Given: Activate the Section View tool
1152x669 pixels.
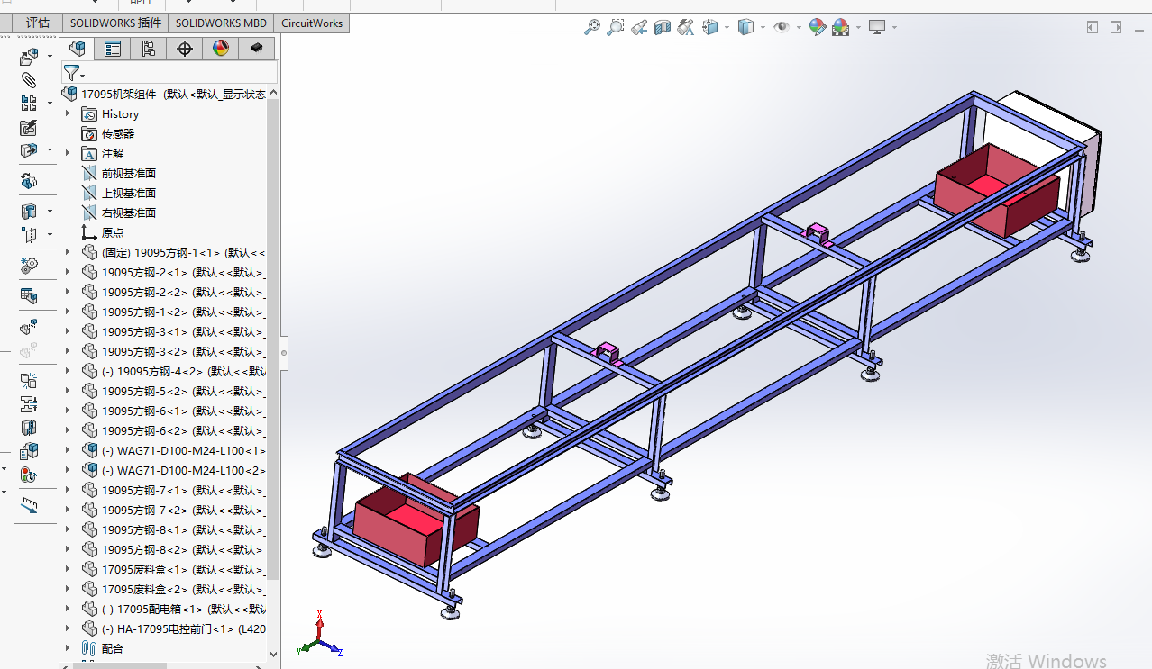Looking at the screenshot, I should coord(663,28).
